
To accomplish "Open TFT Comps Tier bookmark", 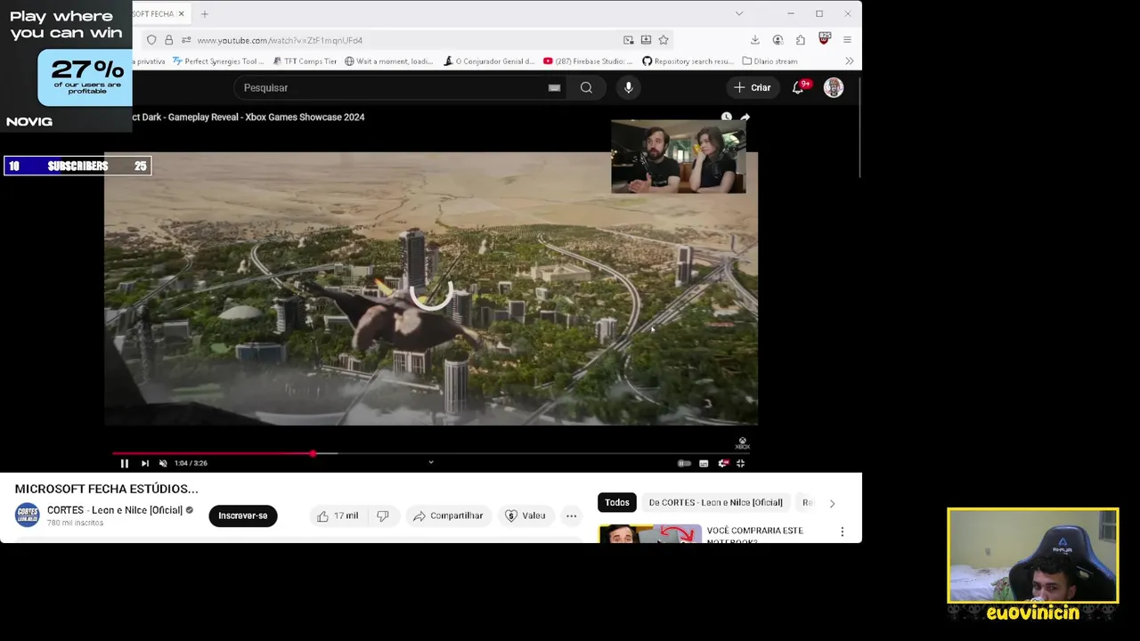I will [305, 61].
